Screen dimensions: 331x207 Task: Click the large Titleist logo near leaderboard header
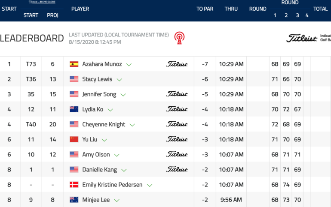[x=302, y=38]
